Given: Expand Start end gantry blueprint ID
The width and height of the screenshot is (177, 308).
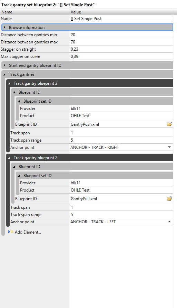Looking at the screenshot, I should pyautogui.click(x=4, y=65).
